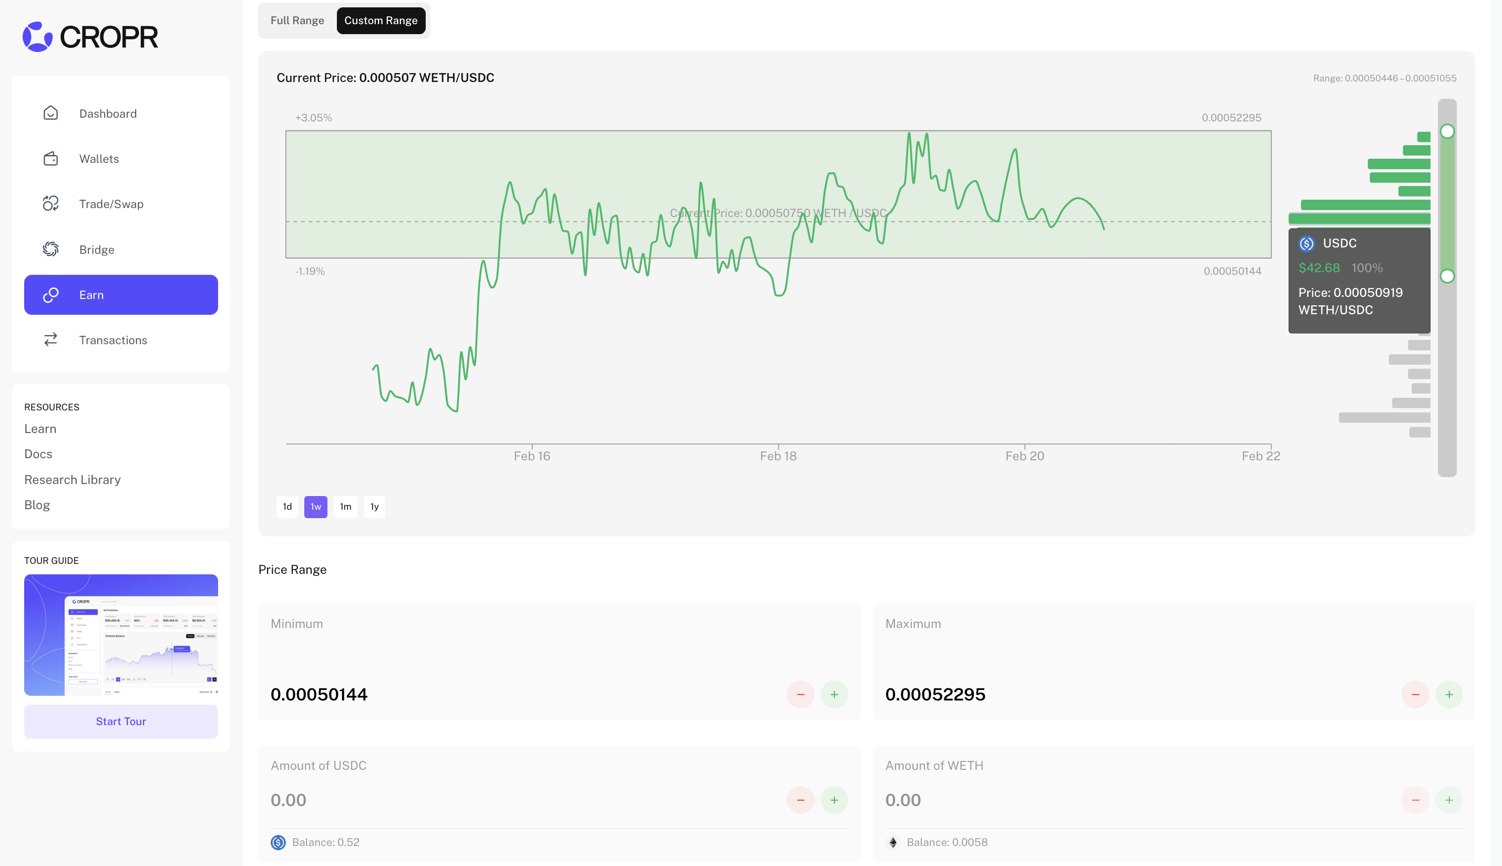Click the Price: 0.00050919 WETH/USDC tooltip text
This screenshot has width=1502, height=866.
pos(1350,301)
